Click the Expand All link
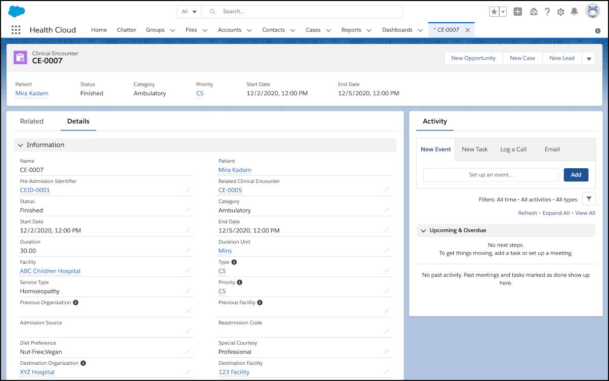609x381 pixels. 556,213
